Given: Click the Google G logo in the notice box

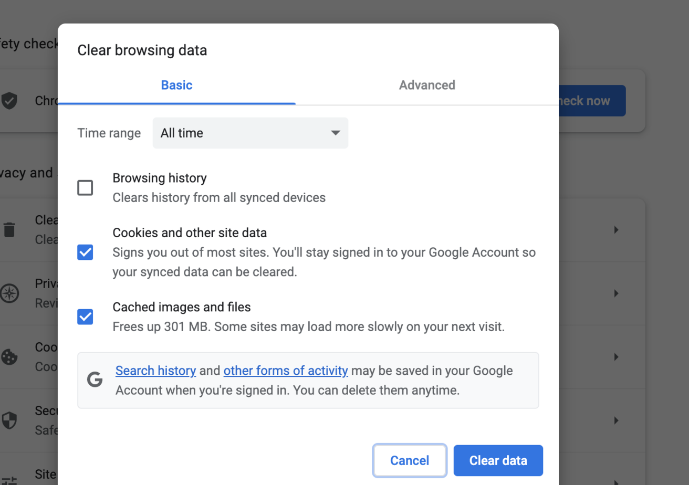Looking at the screenshot, I should (x=95, y=379).
